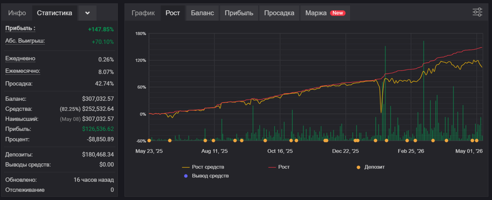The height and width of the screenshot is (200, 492).
Task: Click the $252,532.64 equity value
Action: (x=98, y=109)
